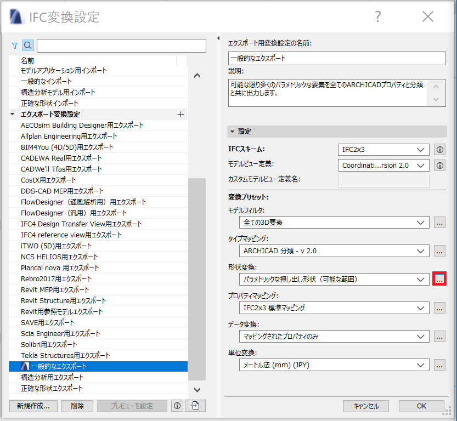Select DDS-CAD MEP用エクスポート
457x421 pixels.
tap(98, 191)
